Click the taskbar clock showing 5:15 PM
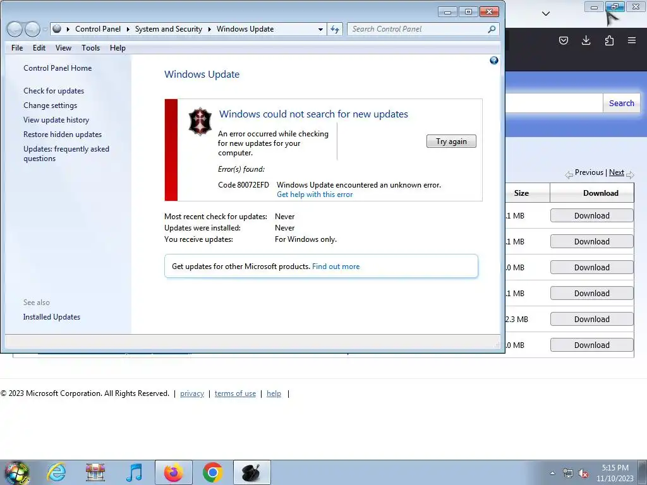This screenshot has height=485, width=647. click(x=615, y=473)
